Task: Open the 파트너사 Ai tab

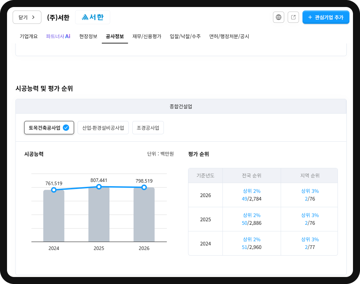Action: pyautogui.click(x=58, y=36)
